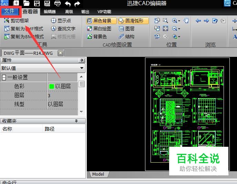Go to previous view with left blue arrow
237x184 pixels.
(x=198, y=21)
